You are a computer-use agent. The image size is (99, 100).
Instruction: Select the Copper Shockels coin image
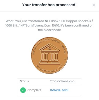[49, 55]
